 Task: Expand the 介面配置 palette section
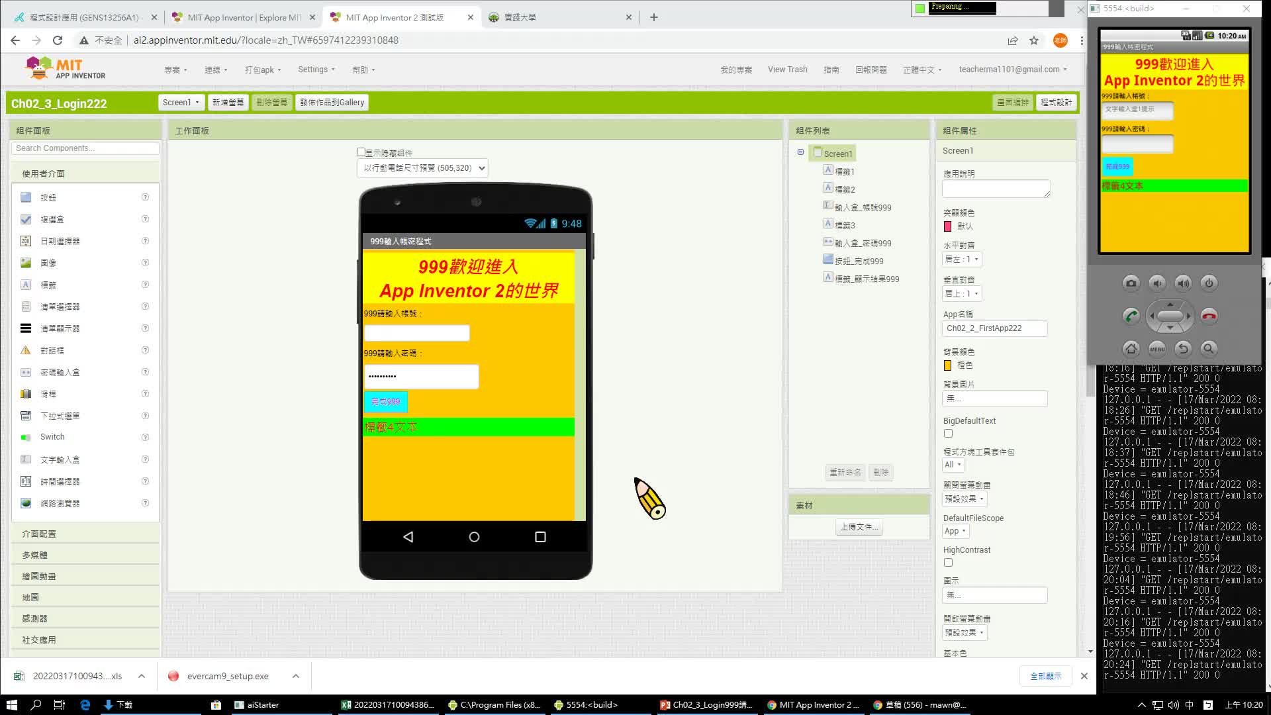(85, 534)
